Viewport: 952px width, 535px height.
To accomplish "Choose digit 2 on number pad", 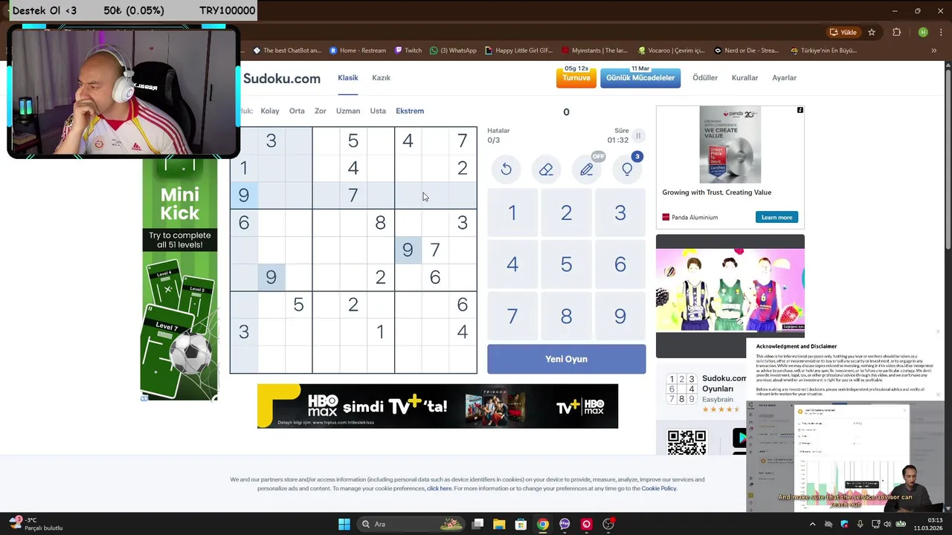I will [566, 213].
